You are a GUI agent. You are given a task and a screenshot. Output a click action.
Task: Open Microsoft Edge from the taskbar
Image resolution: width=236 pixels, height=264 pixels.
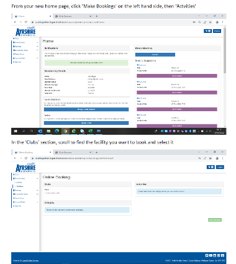(57, 131)
